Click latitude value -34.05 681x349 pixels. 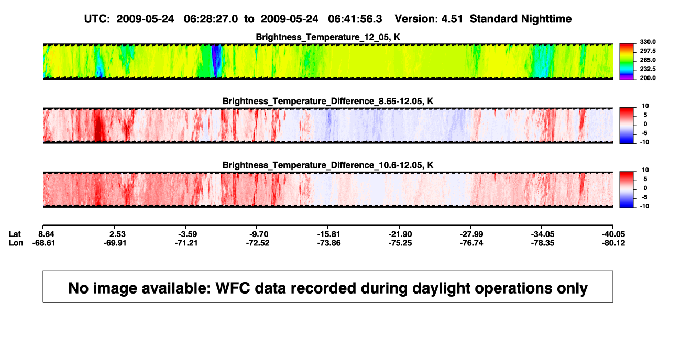point(542,233)
